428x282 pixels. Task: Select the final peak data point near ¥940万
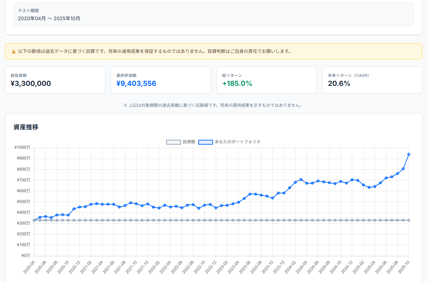coord(409,153)
